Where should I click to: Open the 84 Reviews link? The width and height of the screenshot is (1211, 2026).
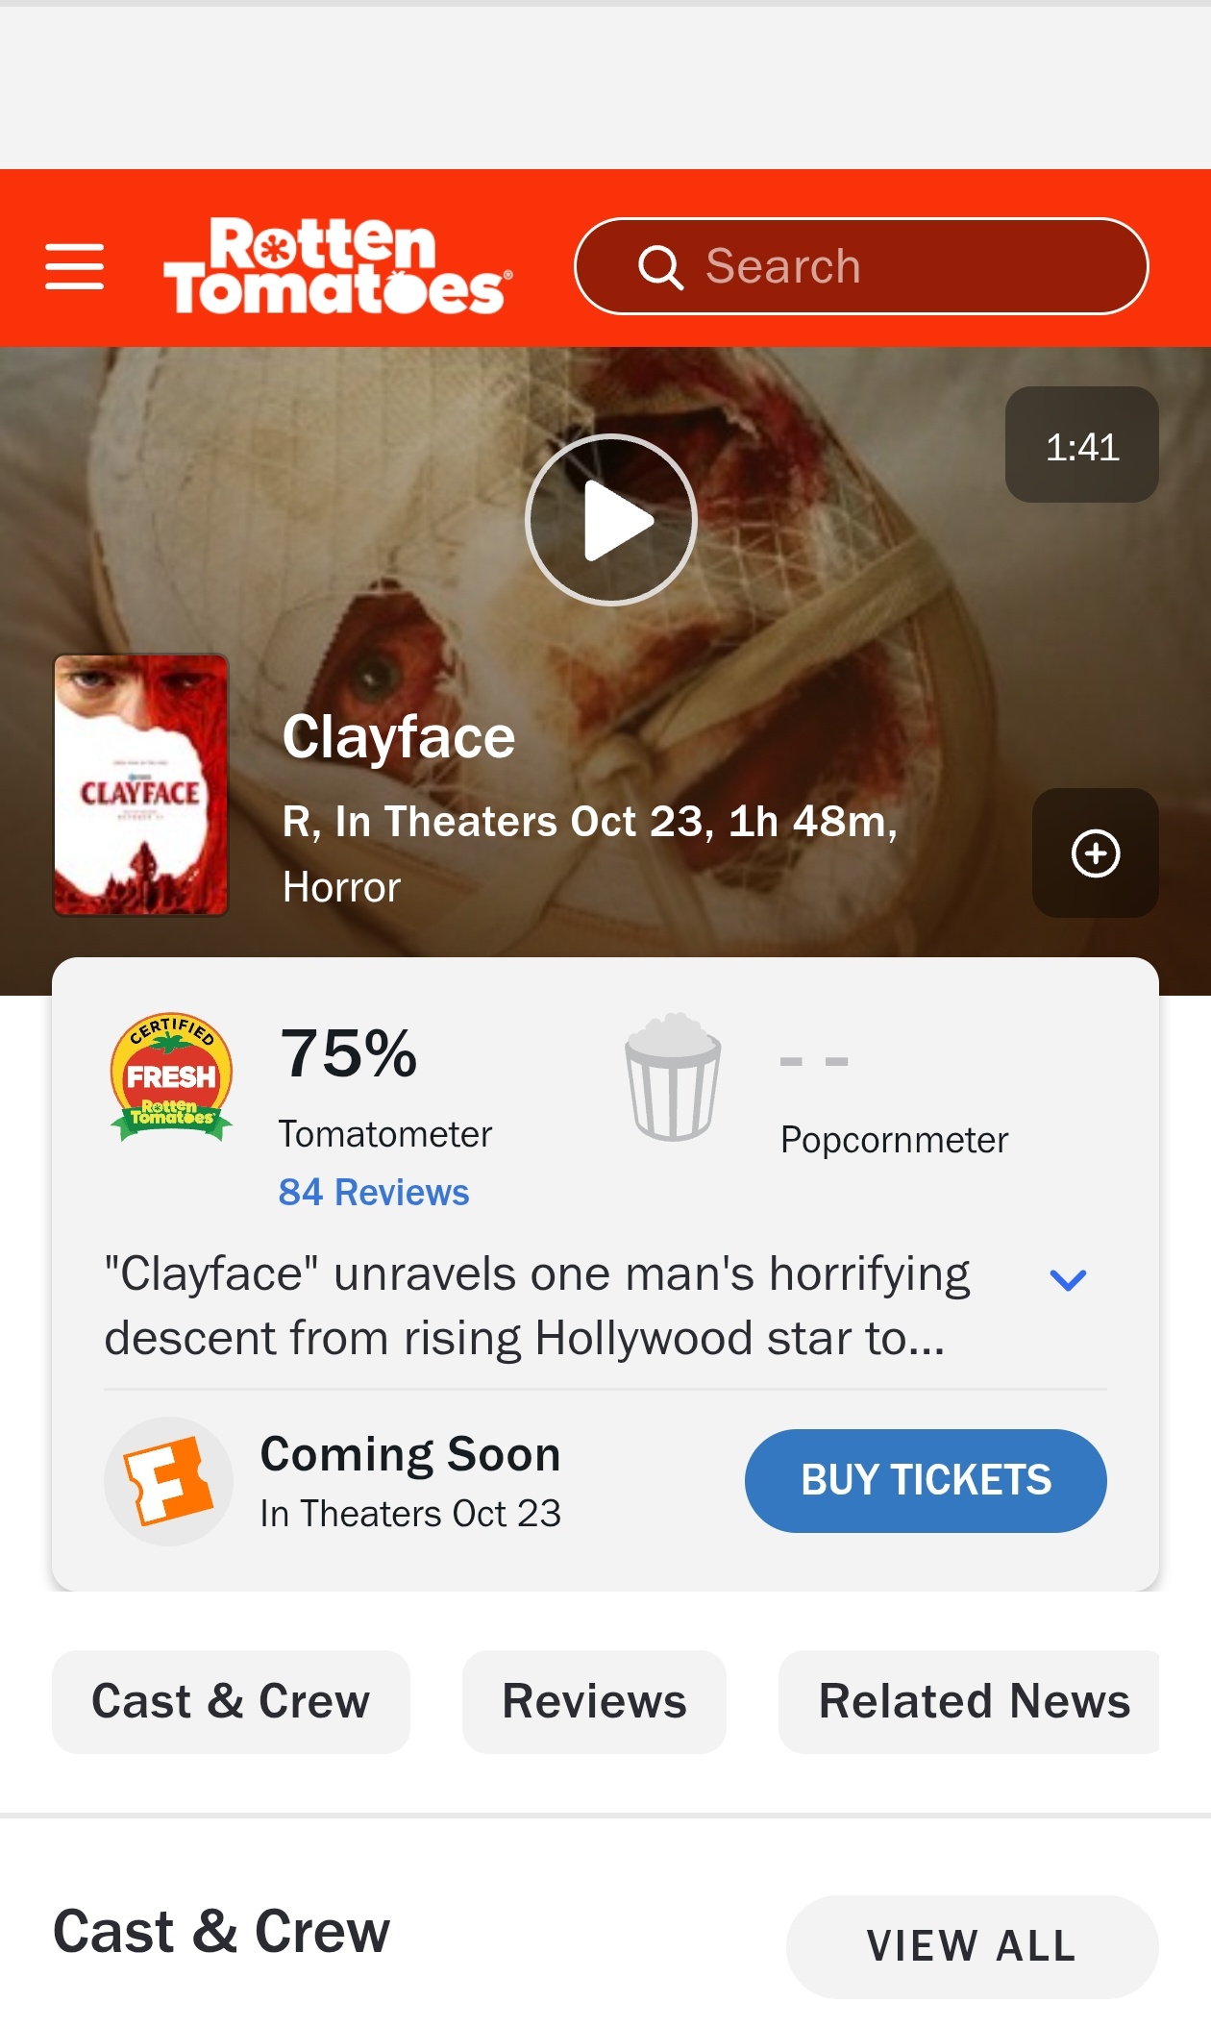click(x=374, y=1192)
